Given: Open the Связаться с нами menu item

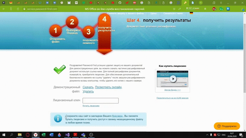Looking at the screenshot, I should [x=173, y=14].
